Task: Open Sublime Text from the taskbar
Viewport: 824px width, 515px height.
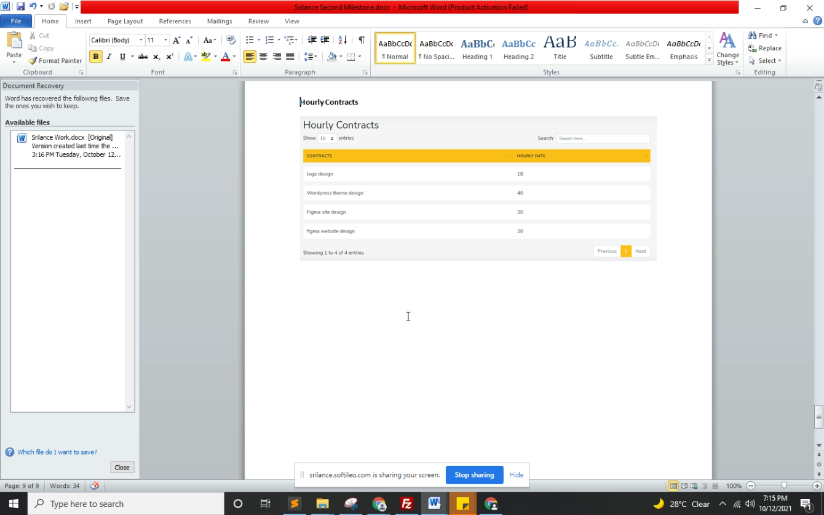Action: tap(295, 503)
